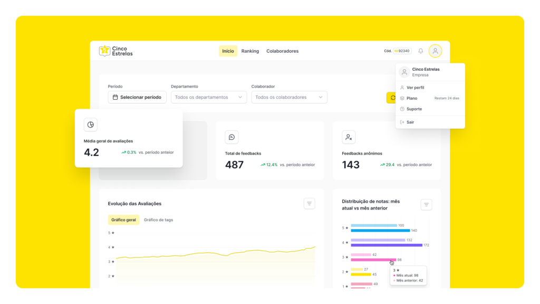Image resolution: width=540 pixels, height=304 pixels.
Task: Select Ver perfil in the user menu
Action: tap(415, 88)
